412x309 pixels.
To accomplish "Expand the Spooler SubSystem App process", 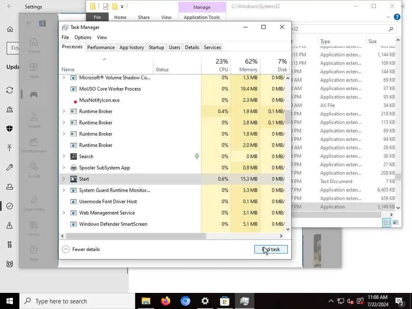I will pos(64,168).
